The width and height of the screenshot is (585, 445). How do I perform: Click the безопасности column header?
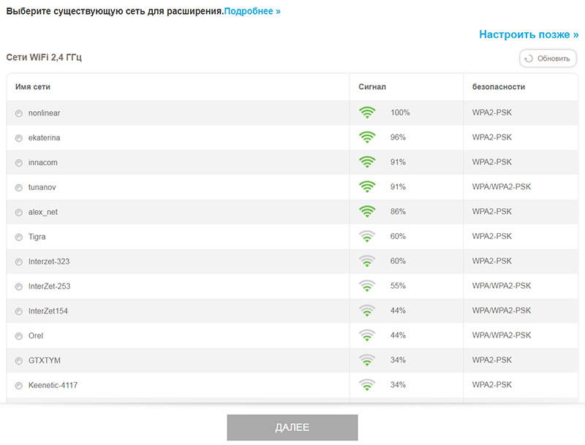coord(499,87)
